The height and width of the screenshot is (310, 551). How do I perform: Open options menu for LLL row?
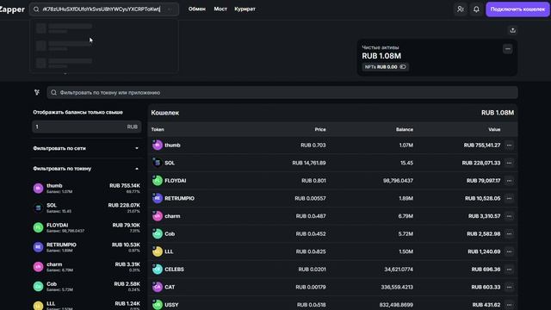(x=509, y=251)
